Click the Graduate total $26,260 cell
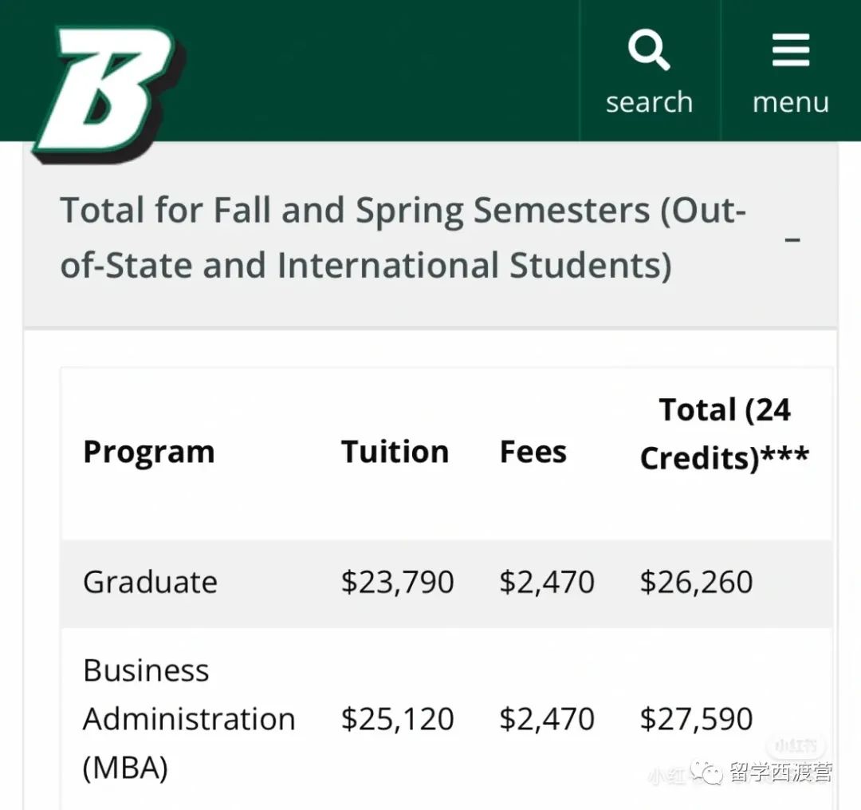Screen dimensions: 861x810 coord(696,583)
